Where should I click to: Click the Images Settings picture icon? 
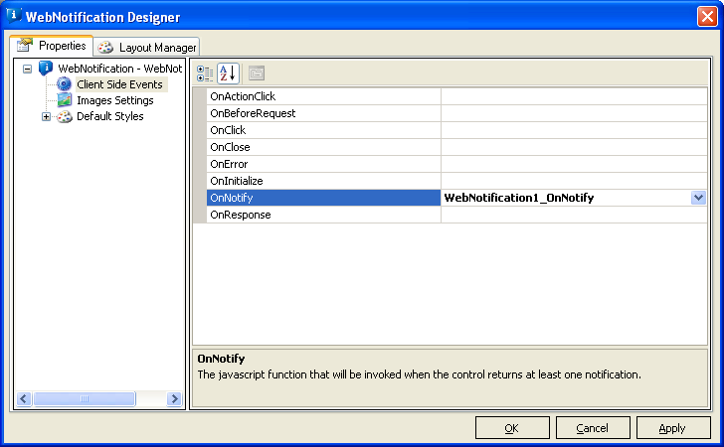(x=65, y=100)
